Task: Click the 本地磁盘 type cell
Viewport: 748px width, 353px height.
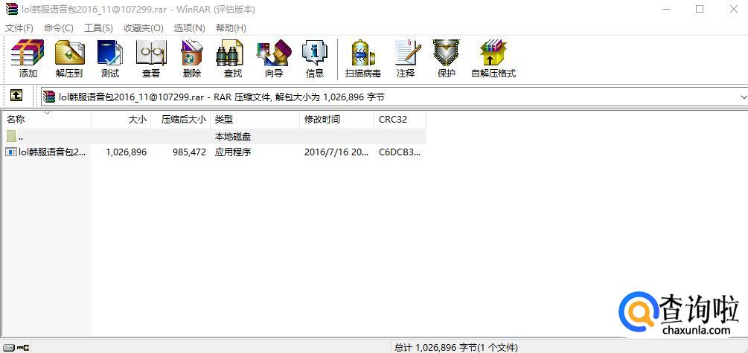Action: (x=233, y=137)
